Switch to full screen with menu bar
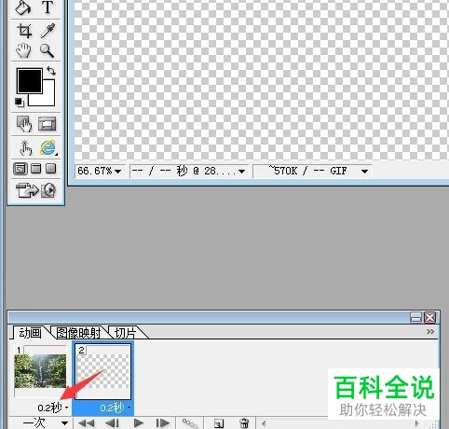Screen dimensions: 449x429 (x=36, y=169)
